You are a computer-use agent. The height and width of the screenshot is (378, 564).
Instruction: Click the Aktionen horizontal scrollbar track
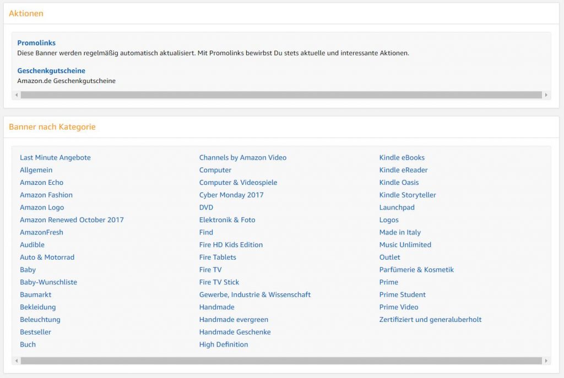[281, 95]
